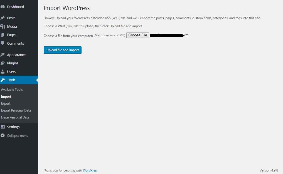Click Upload file and import button
283x174 pixels.
click(63, 50)
